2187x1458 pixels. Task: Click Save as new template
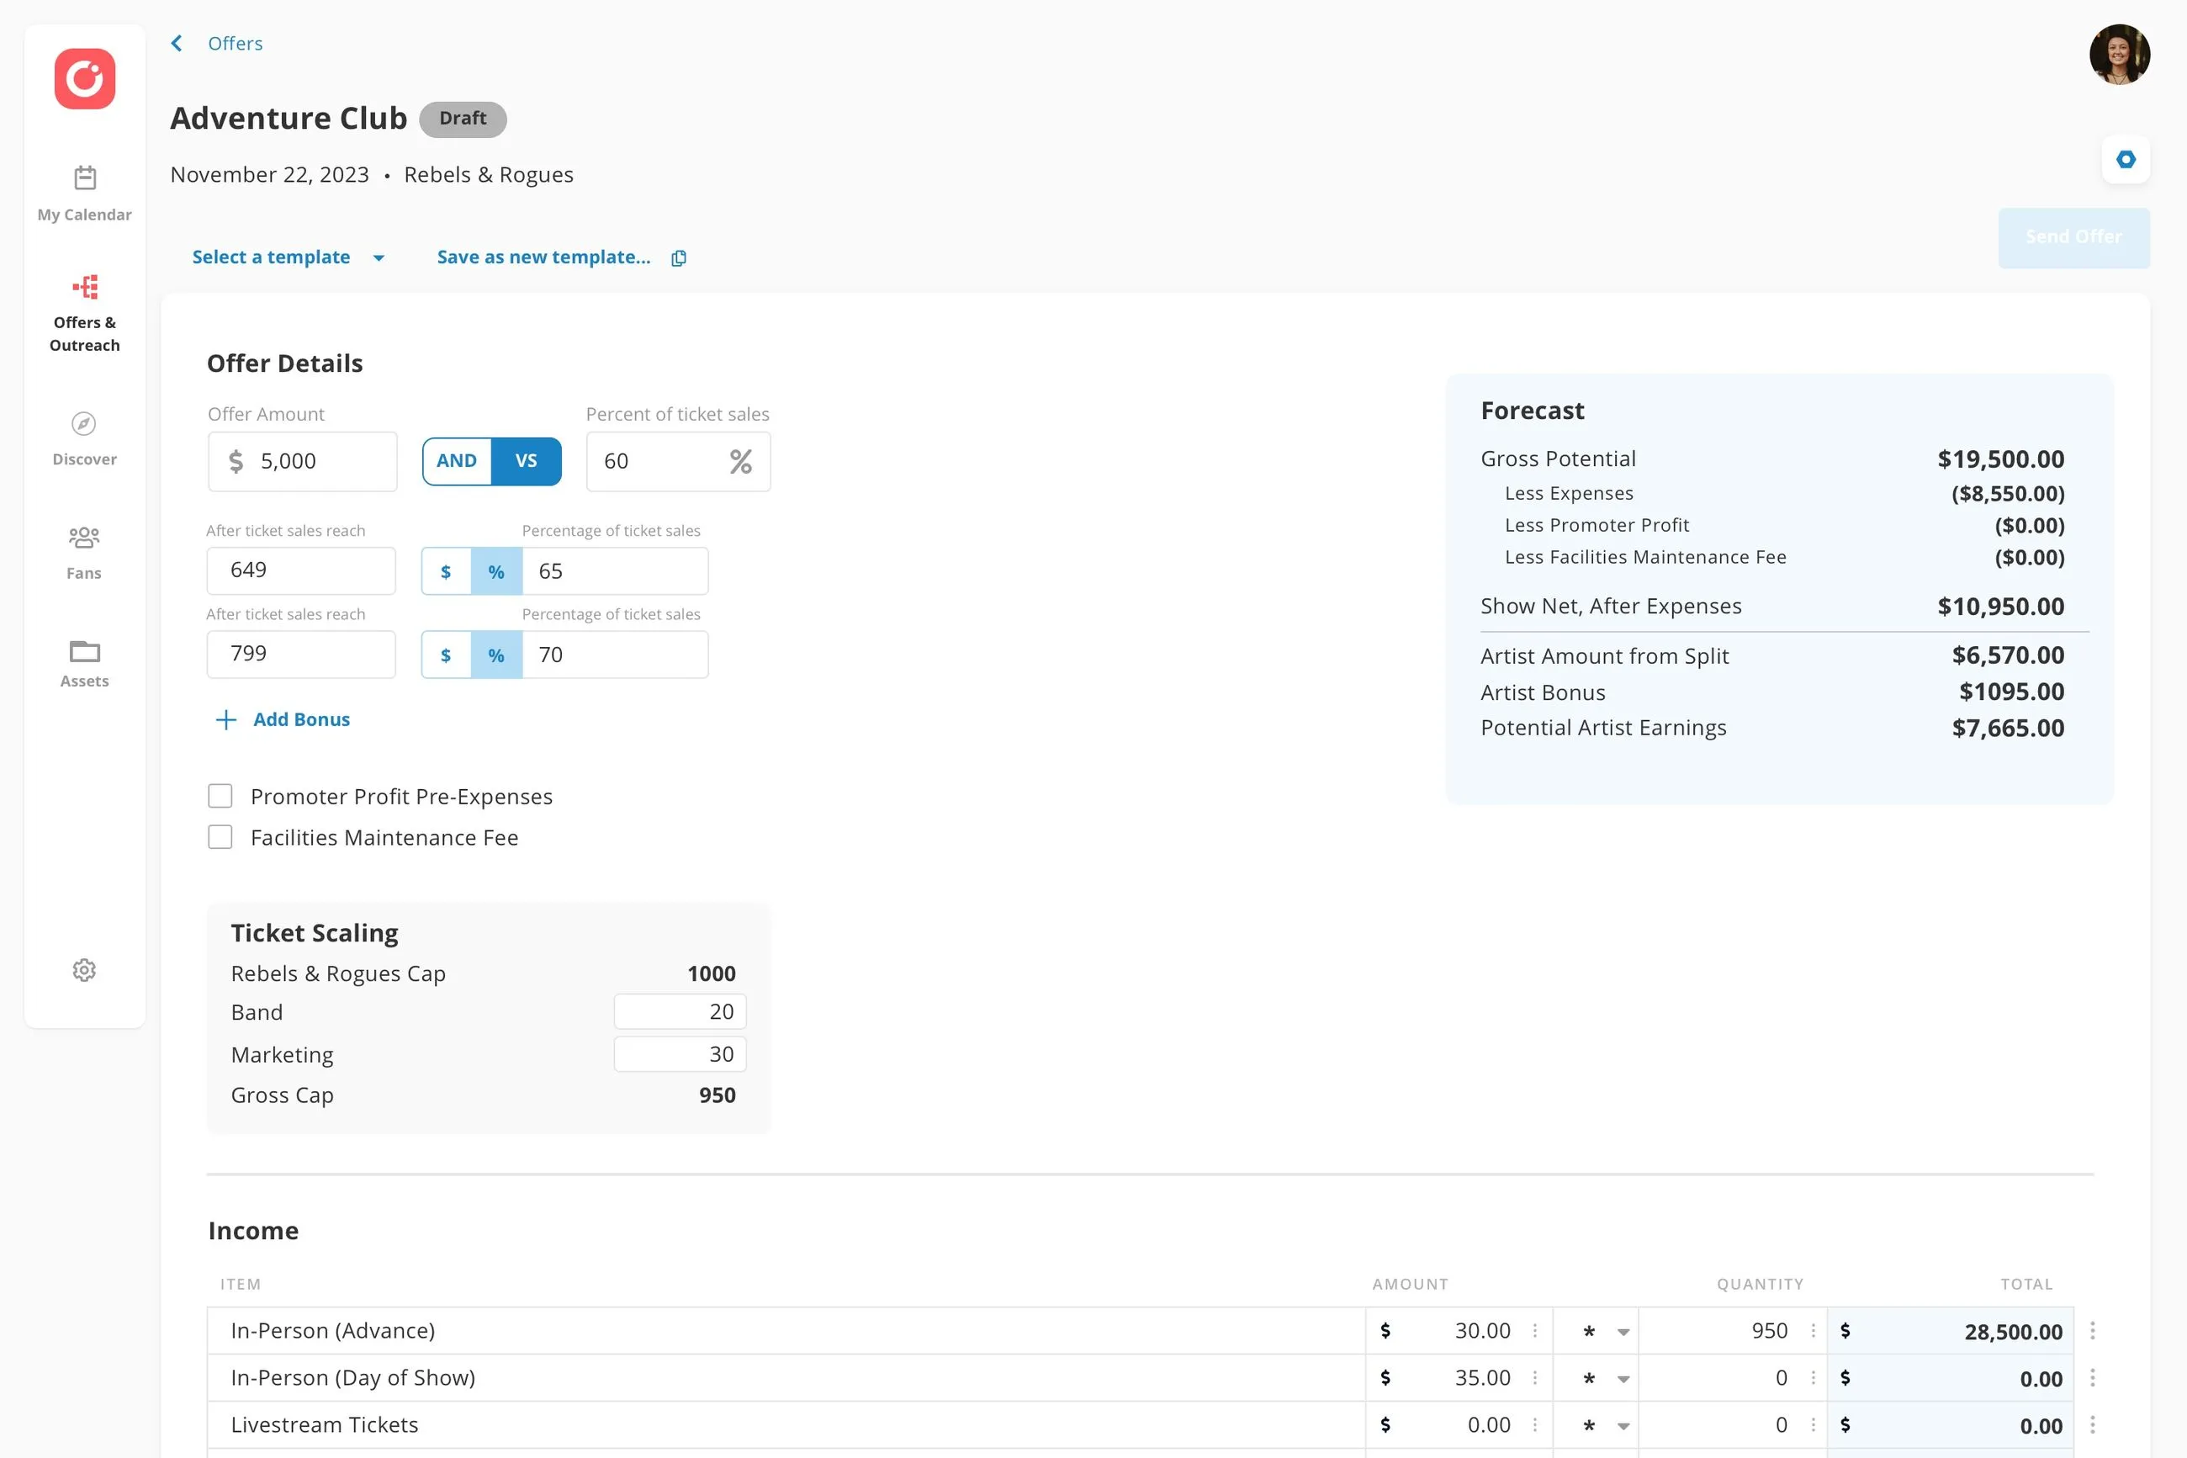[x=543, y=257]
